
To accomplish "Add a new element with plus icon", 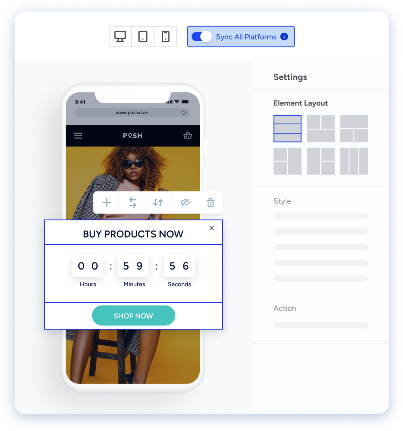I will tap(107, 202).
